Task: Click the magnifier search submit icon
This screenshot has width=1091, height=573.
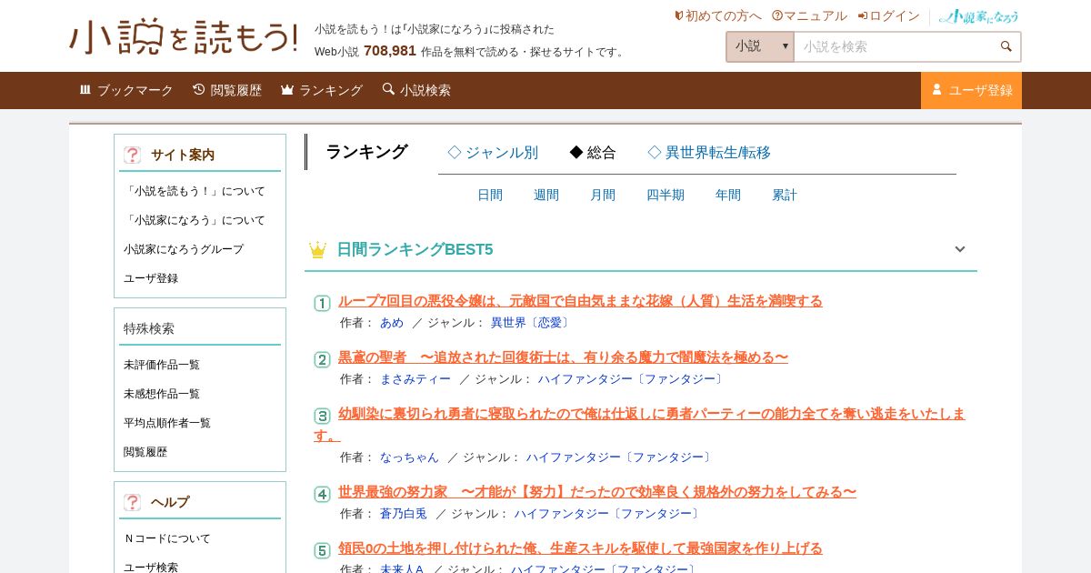Action: [x=1006, y=46]
